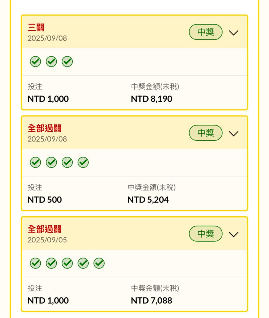Click fifth checkmark in 2025/09/05 card

pyautogui.click(x=99, y=263)
